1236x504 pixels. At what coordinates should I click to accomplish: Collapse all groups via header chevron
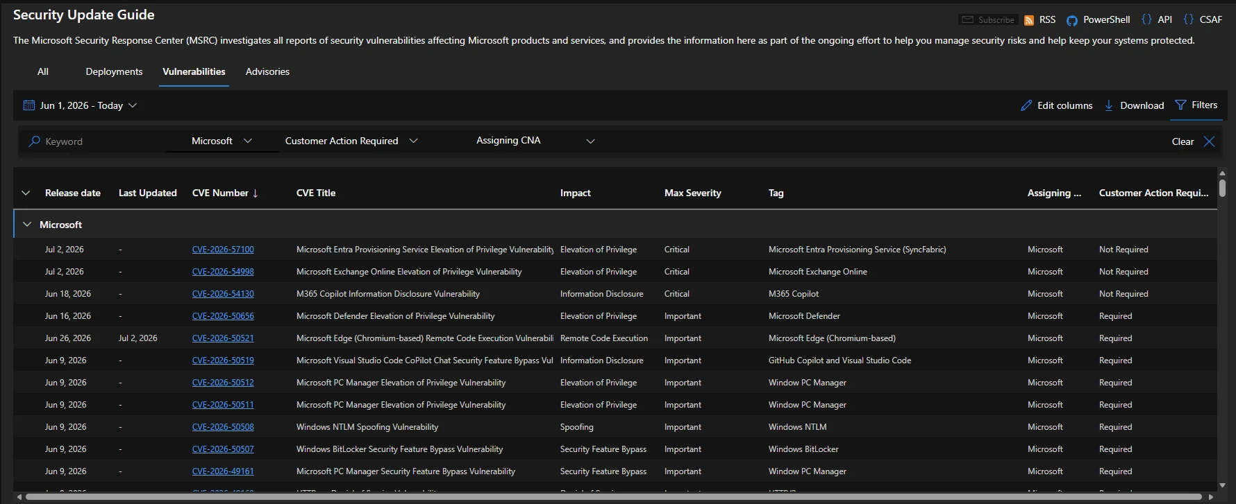pyautogui.click(x=26, y=193)
